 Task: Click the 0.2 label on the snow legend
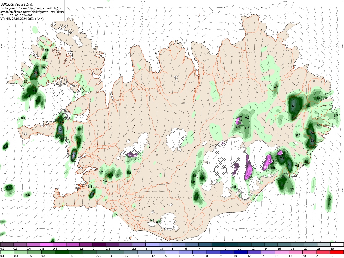click(3, 249)
